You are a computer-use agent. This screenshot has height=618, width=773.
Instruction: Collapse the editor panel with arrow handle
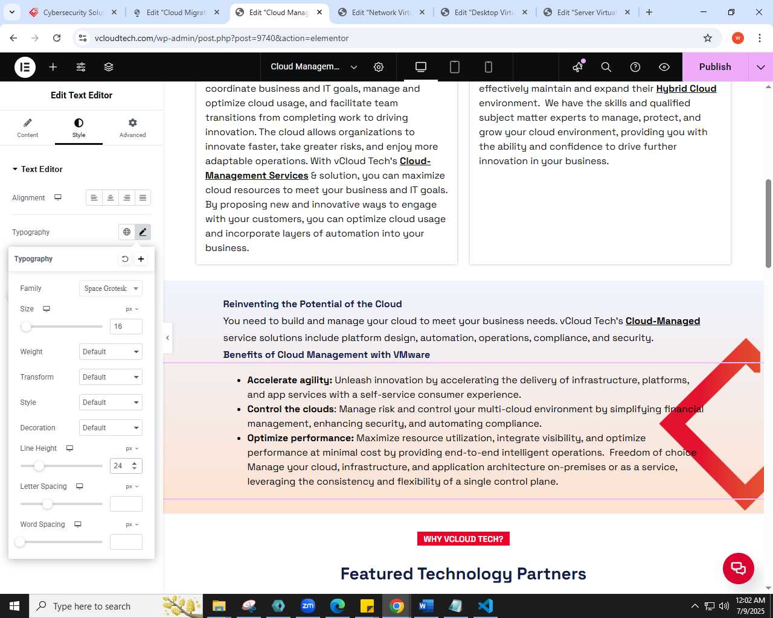point(168,338)
